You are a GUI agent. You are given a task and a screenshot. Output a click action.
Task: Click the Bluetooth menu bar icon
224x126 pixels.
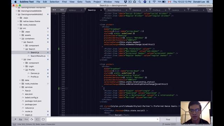(x=149, y=2)
